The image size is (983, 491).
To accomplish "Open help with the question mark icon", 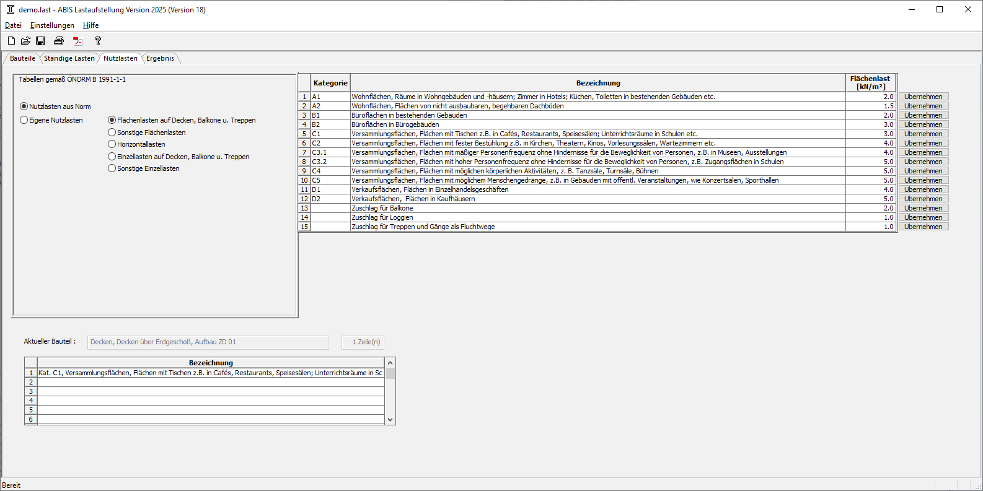I will point(97,41).
